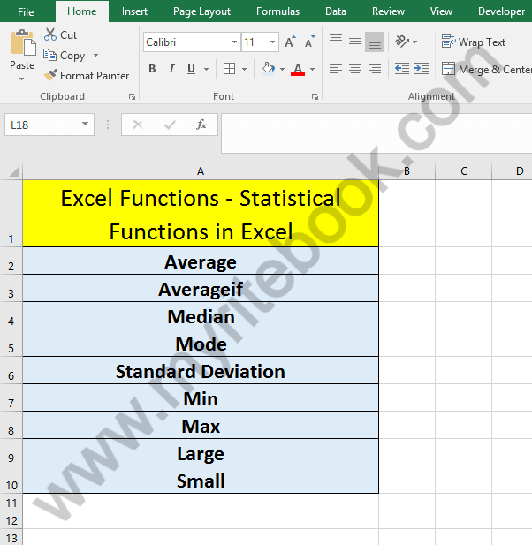Click the Paste clipboard icon
The image size is (532, 545).
(23, 43)
